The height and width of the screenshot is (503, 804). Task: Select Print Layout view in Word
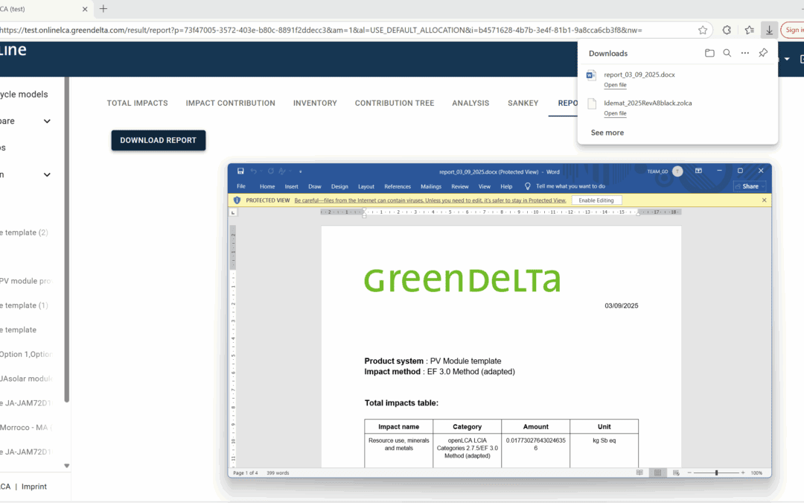point(657,473)
